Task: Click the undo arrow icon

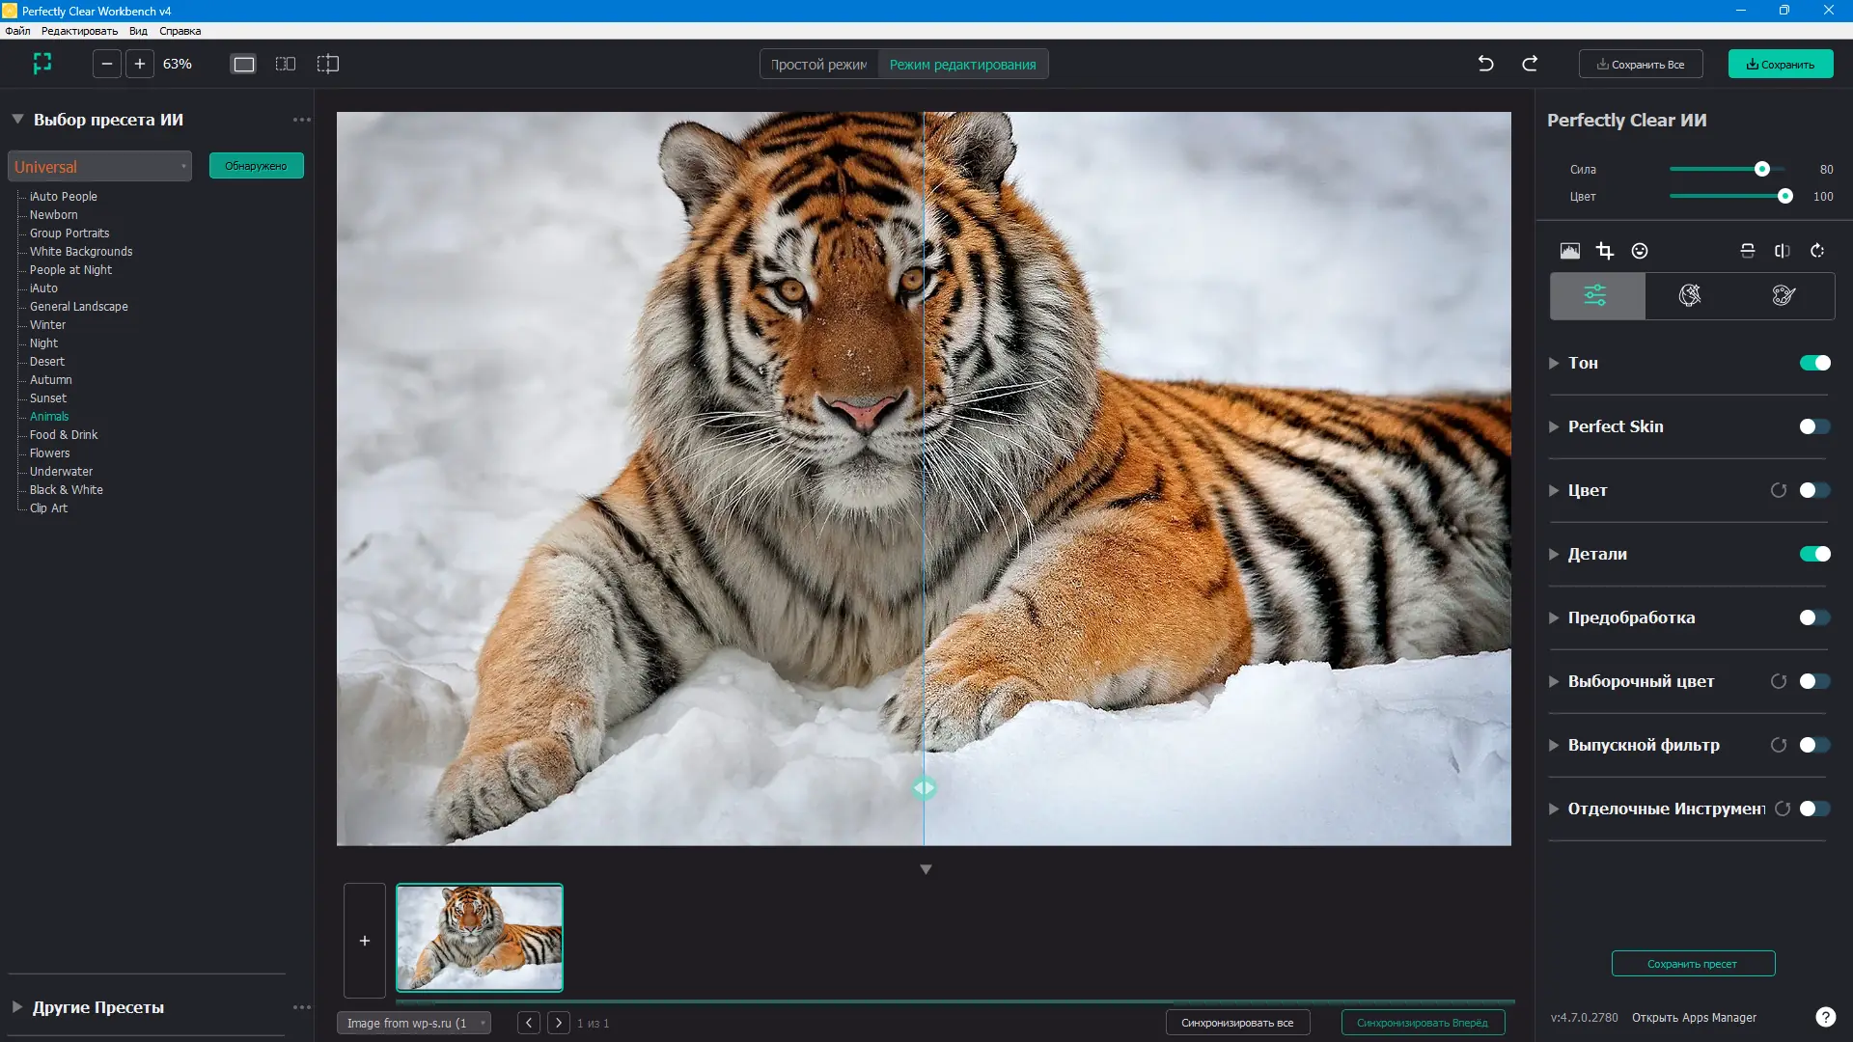Action: tap(1485, 64)
